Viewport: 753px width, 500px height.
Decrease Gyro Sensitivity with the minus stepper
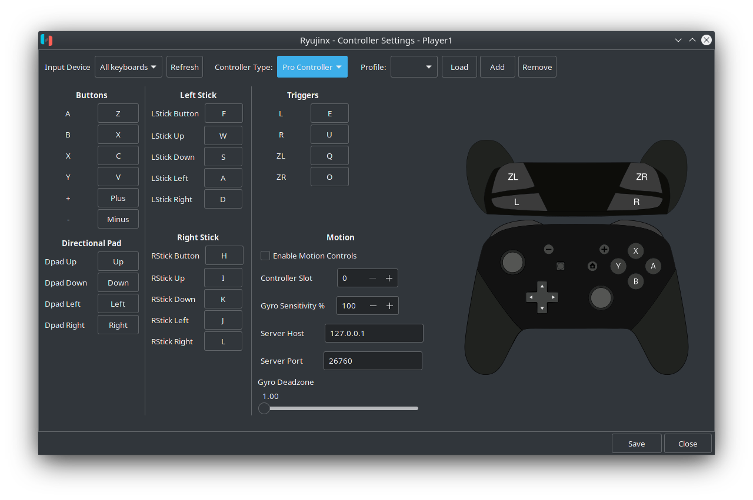373,306
